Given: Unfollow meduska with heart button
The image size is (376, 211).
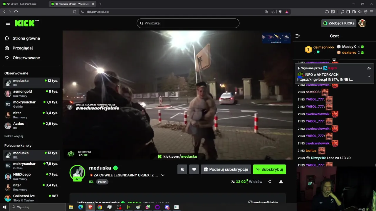Looking at the screenshot, I should 194,169.
